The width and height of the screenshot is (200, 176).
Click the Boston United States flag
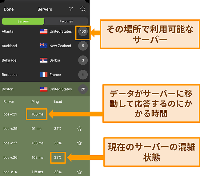(44, 89)
